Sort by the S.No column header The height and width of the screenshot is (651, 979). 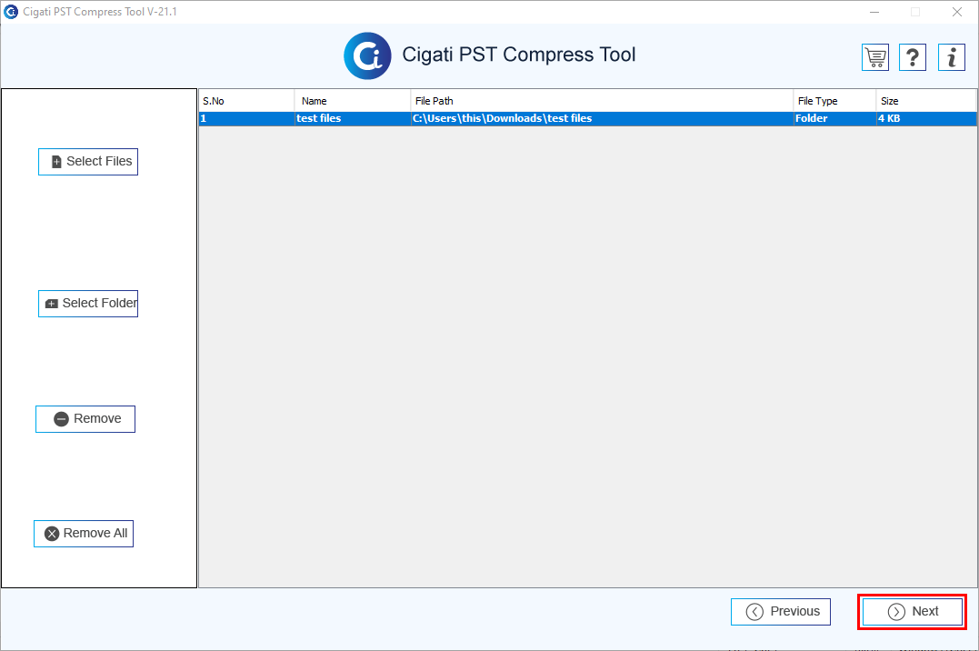coord(246,101)
